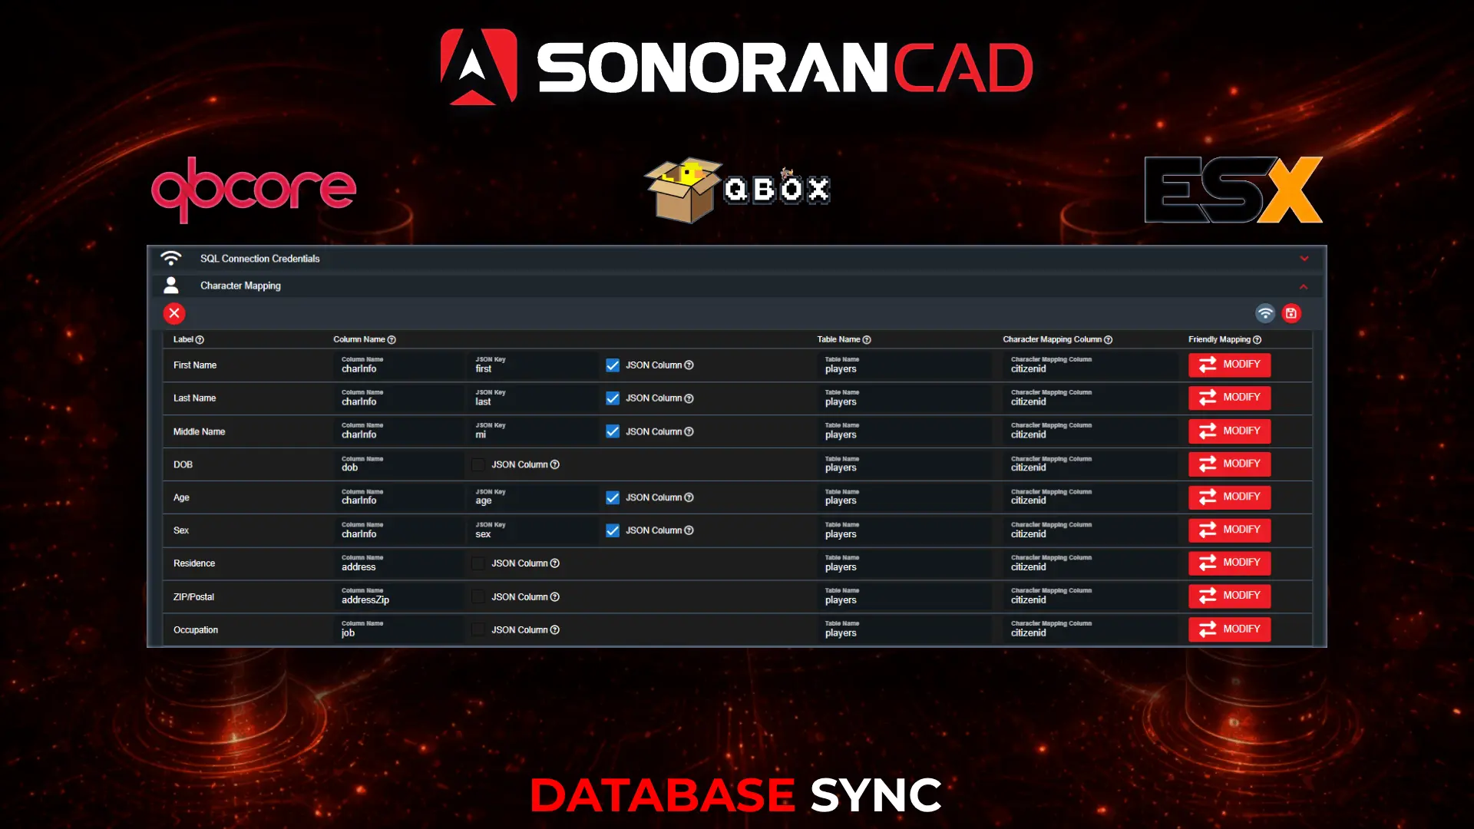Edit Sex JSON Key field 'sex'
1474x829 pixels.
click(x=533, y=530)
